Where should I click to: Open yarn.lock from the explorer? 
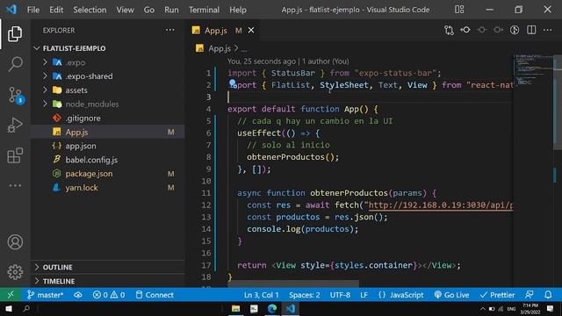[x=107, y=188]
